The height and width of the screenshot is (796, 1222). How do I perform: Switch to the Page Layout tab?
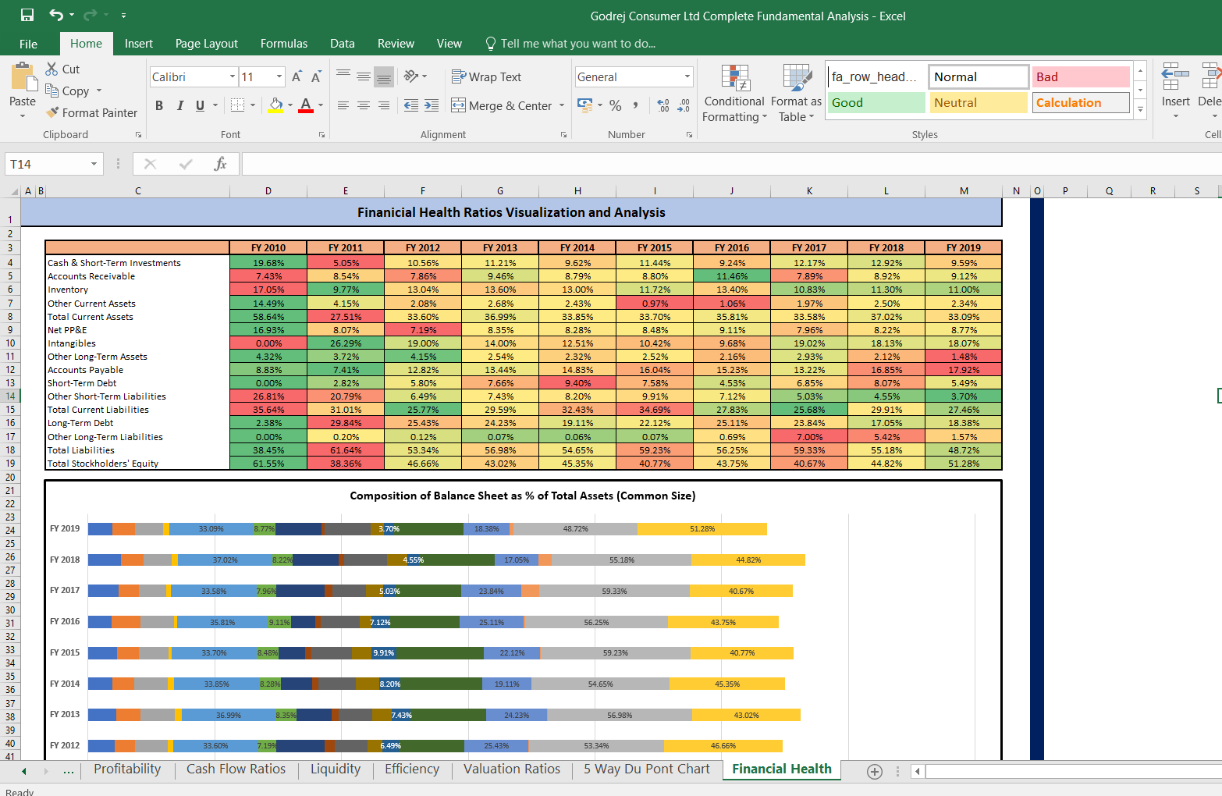point(207,44)
